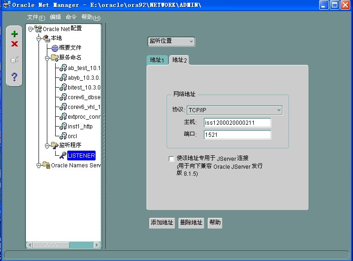
Task: Click the extproc_conn service icon
Action: click(63, 116)
